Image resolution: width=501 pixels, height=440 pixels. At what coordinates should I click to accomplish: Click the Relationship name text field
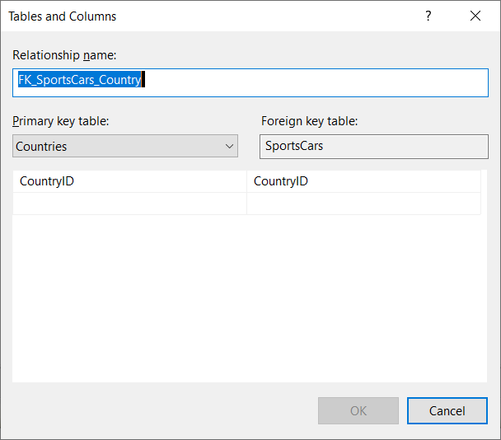pyautogui.click(x=250, y=82)
